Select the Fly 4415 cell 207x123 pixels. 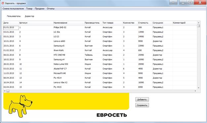pos(69,87)
